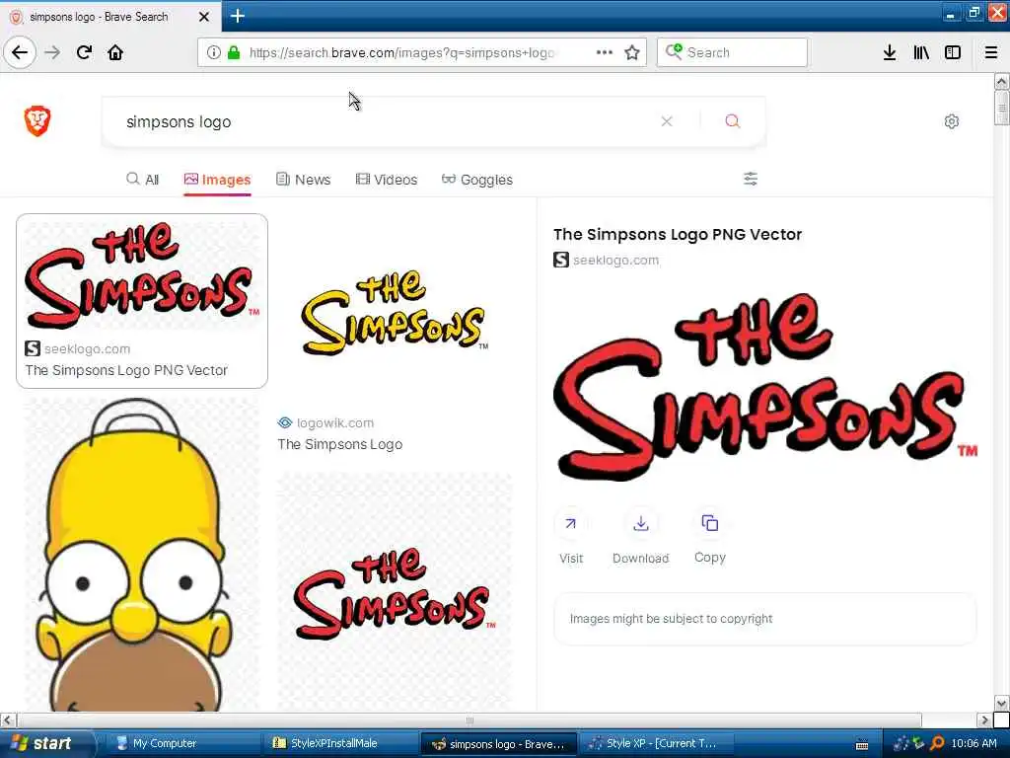Submit search with magnifier icon
Viewport: 1010px width, 758px height.
(733, 120)
